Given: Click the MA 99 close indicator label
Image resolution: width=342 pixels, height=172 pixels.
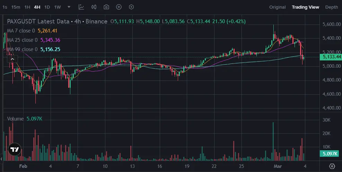Looking at the screenshot, I should coord(22,49).
